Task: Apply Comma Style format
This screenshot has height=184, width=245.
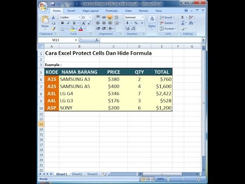Action: point(142,23)
